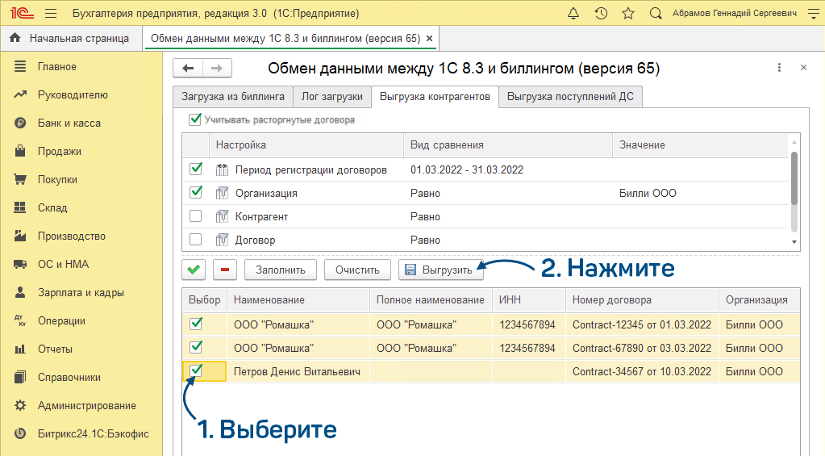This screenshot has width=825, height=456.
Task: Enable the Контрагент setting checkbox
Action: 196,215
